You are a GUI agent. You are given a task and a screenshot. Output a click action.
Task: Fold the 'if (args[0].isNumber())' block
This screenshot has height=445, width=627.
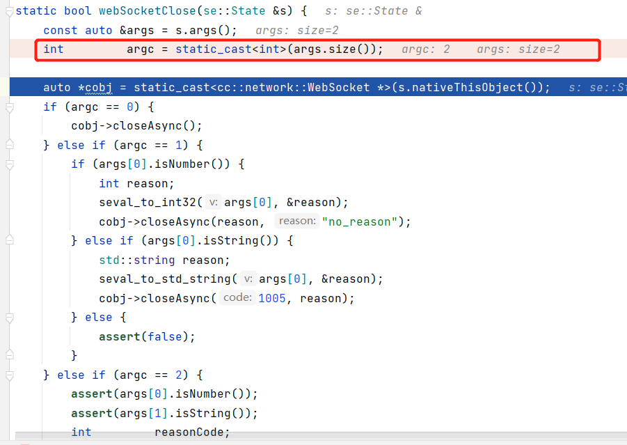coord(10,164)
